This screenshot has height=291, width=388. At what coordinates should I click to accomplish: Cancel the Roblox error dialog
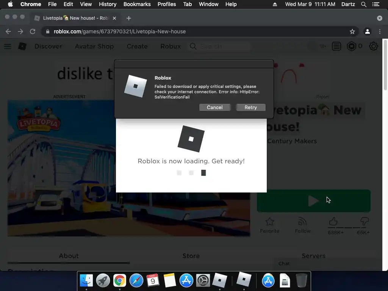214,107
